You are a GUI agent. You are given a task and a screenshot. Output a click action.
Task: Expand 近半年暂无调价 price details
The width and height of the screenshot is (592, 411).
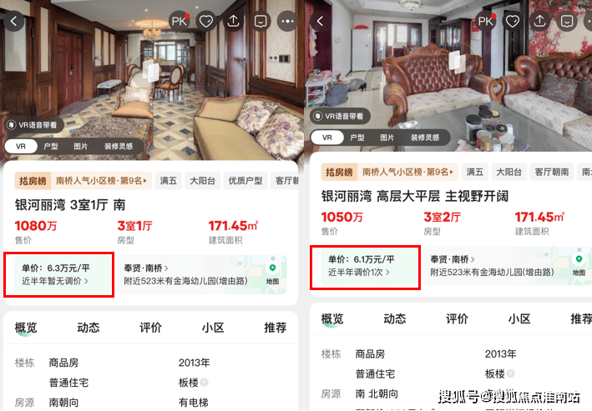pyautogui.click(x=55, y=281)
